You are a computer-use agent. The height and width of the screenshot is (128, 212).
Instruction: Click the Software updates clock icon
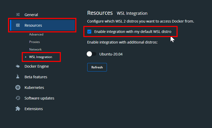pos(18,98)
